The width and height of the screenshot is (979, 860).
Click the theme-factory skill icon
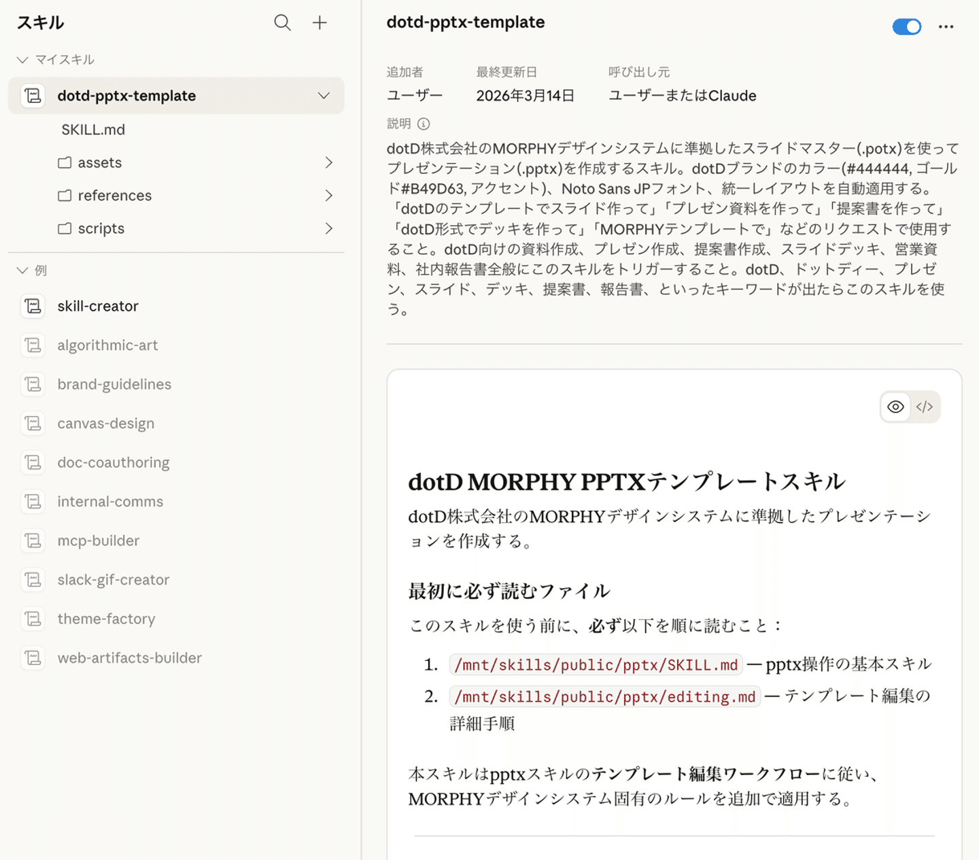coord(33,619)
